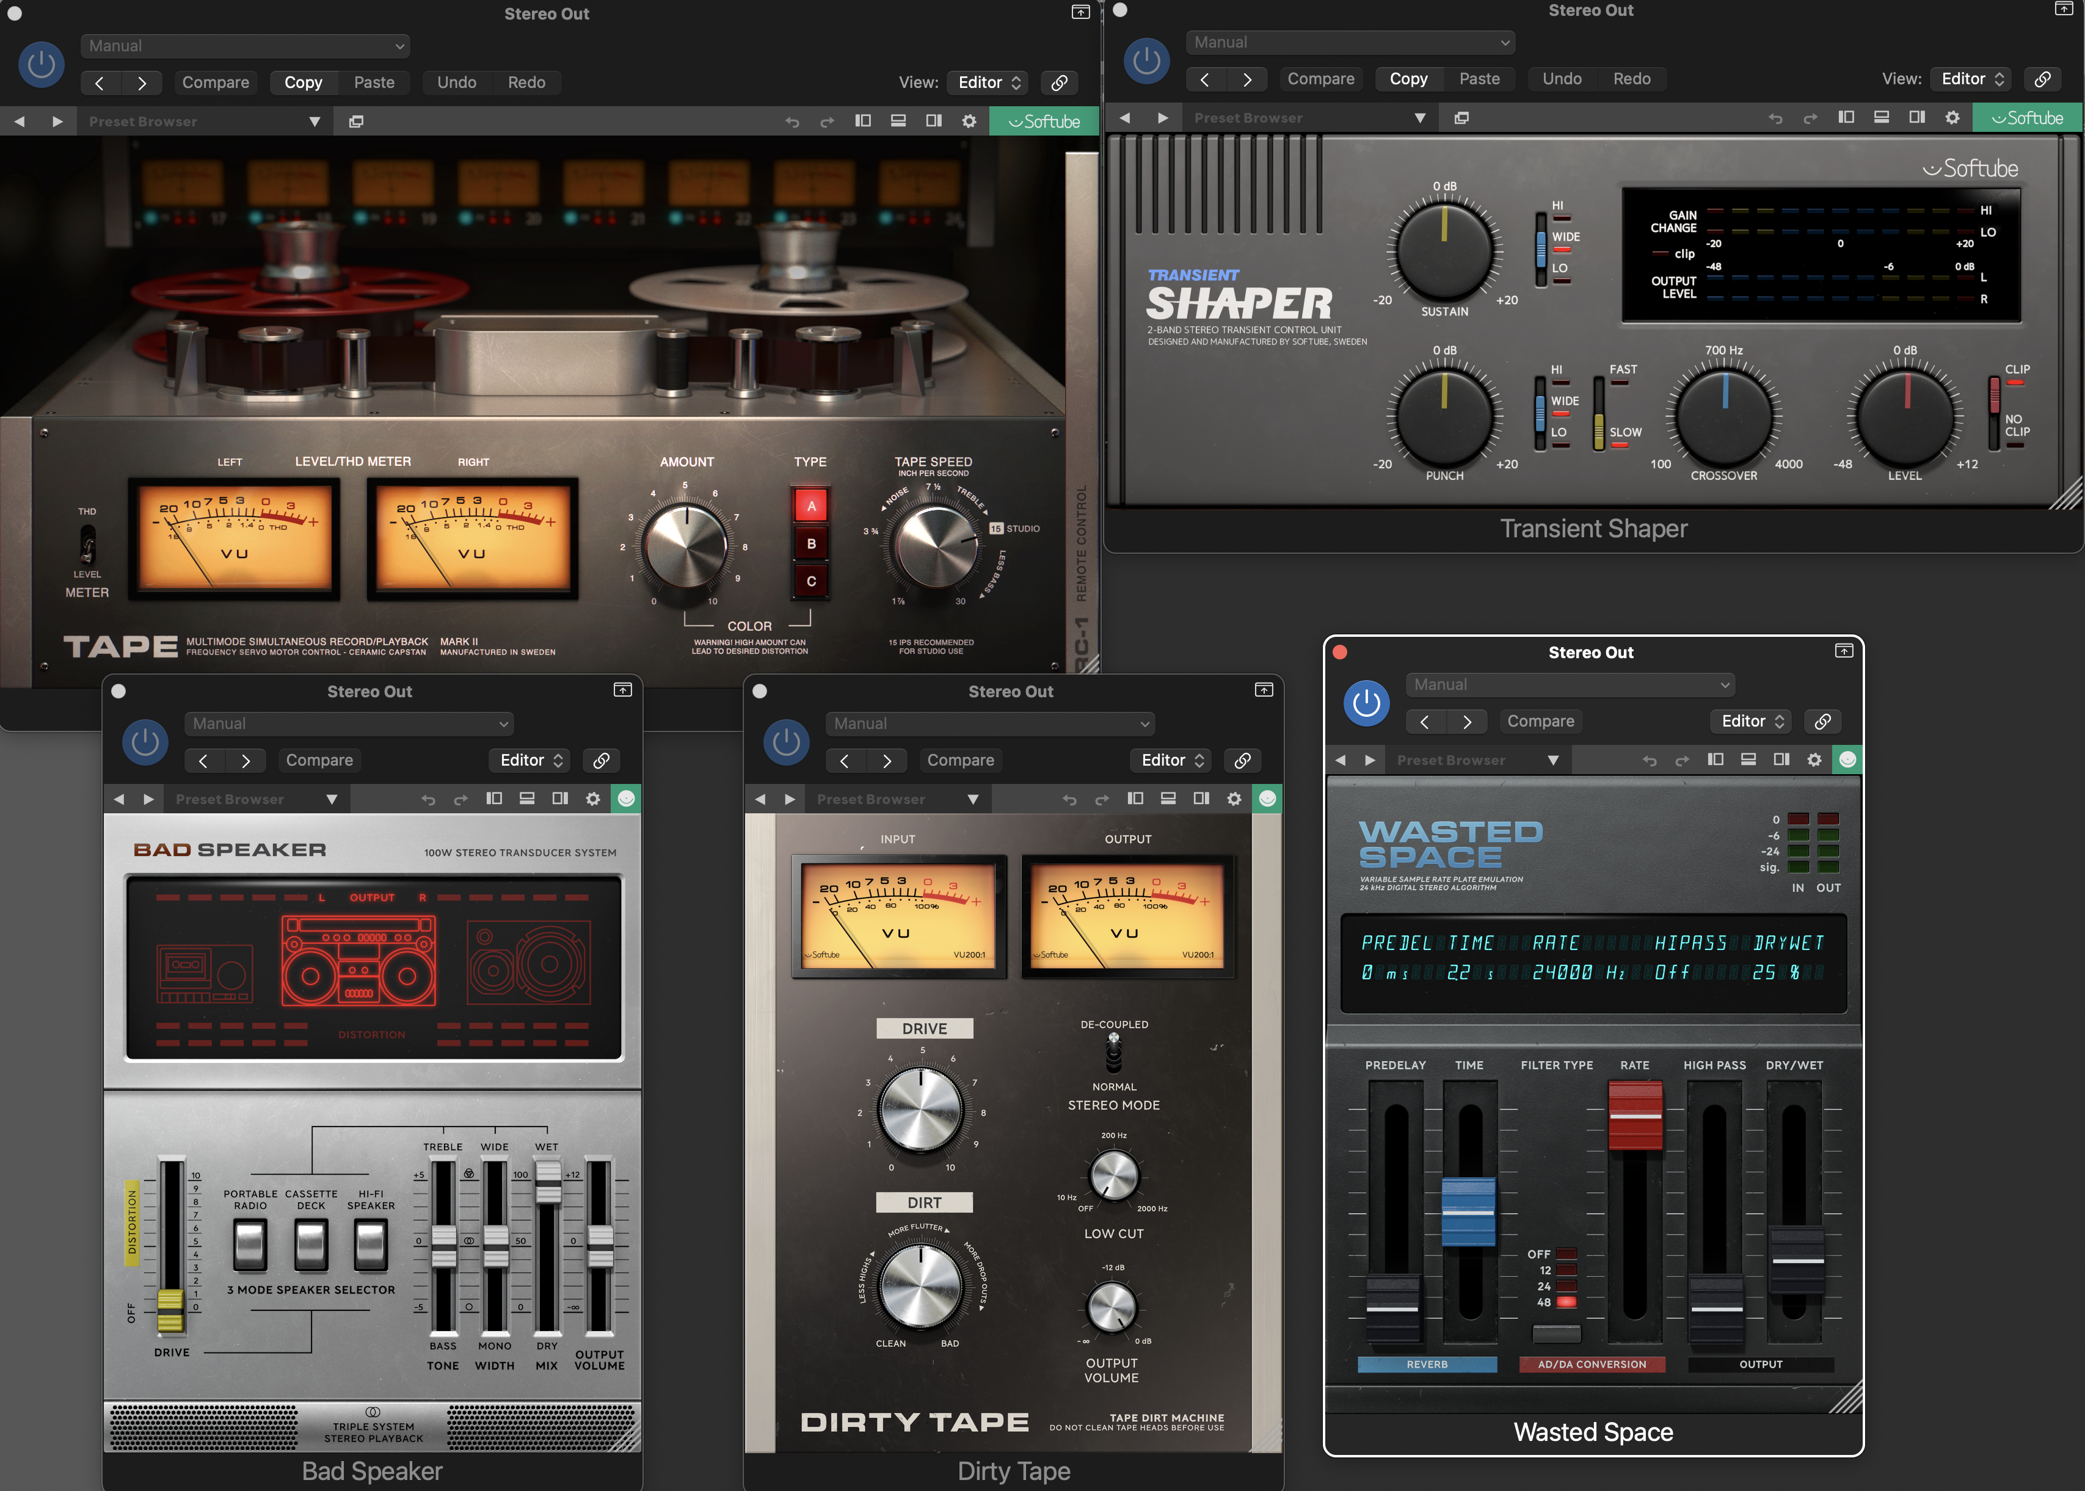Open settings gear in Transient Shaper toolbar
The width and height of the screenshot is (2085, 1491).
coord(1952,117)
